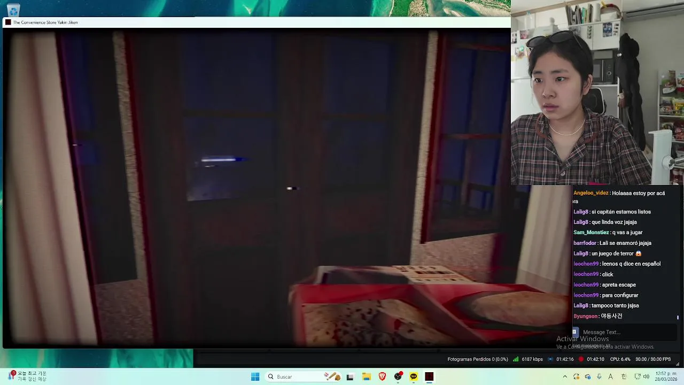Click chat message 'tampoco tanto jsjsa'

coord(615,306)
